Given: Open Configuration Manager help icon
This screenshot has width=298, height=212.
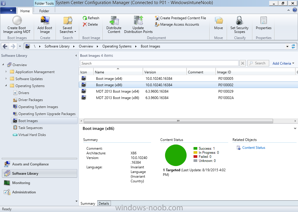Looking at the screenshot, I should pyautogui.click(x=295, y=10).
